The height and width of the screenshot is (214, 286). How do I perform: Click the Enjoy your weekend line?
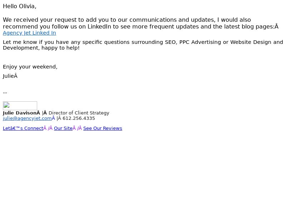[30, 67]
